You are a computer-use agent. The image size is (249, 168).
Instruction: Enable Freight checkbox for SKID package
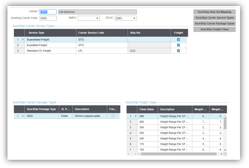click(113, 116)
